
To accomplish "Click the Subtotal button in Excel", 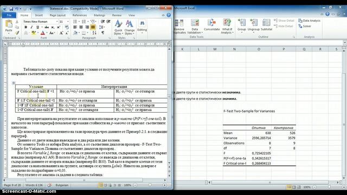I will point(266,25).
